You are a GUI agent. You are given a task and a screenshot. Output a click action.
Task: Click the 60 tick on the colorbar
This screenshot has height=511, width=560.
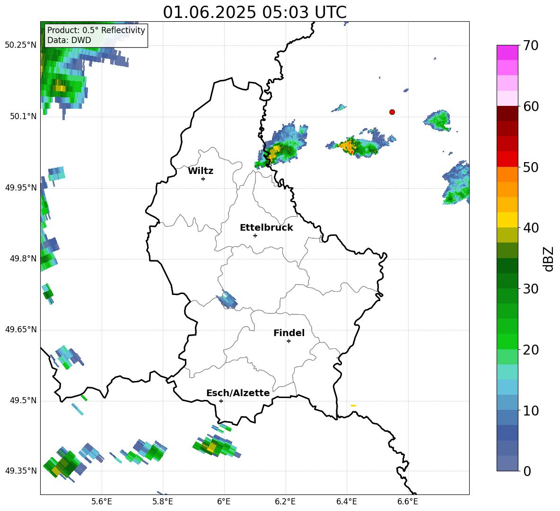tap(531, 106)
